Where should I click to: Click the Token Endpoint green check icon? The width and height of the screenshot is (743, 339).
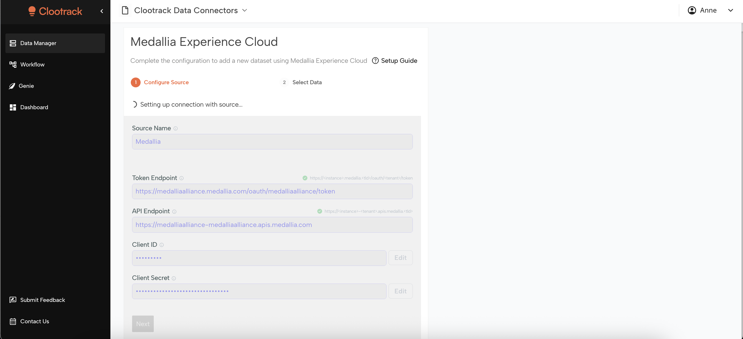pyautogui.click(x=305, y=178)
